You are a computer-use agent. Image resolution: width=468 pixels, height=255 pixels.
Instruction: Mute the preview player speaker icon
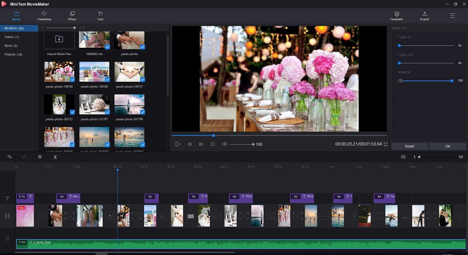point(225,144)
